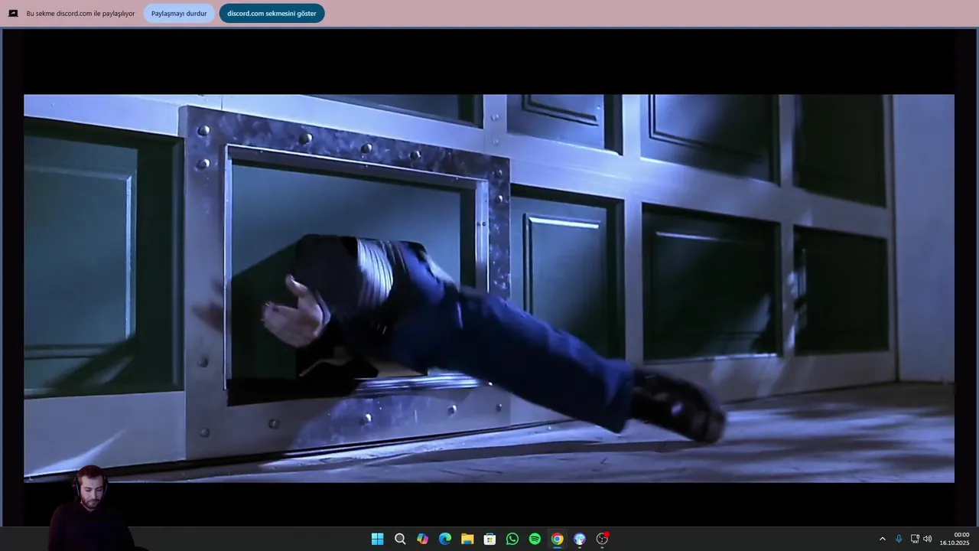Open Microsoft Store from the taskbar

coord(490,539)
